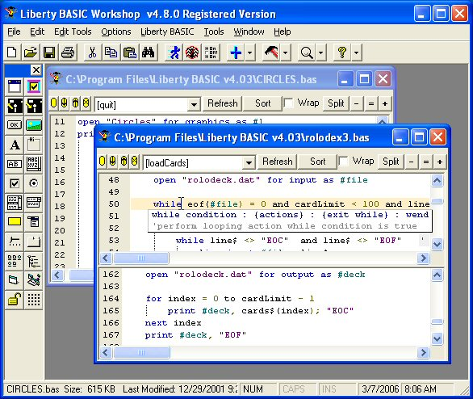Open the [quit] combo box in CIRCLES.bas

coord(194,105)
